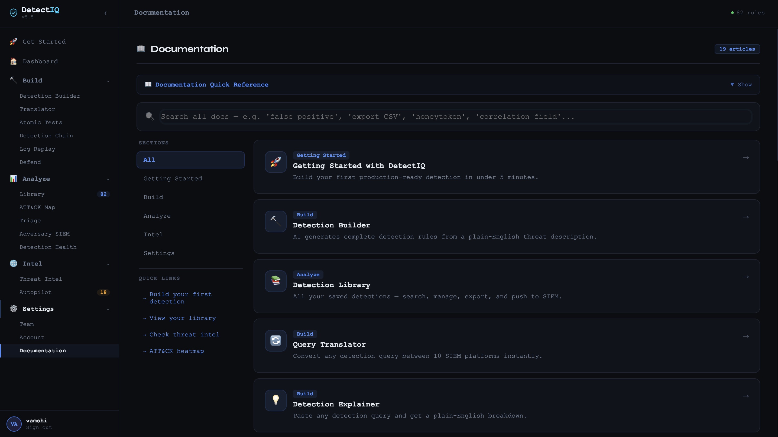This screenshot has width=778, height=437.
Task: Select the Getting Started docs section
Action: 173,178
